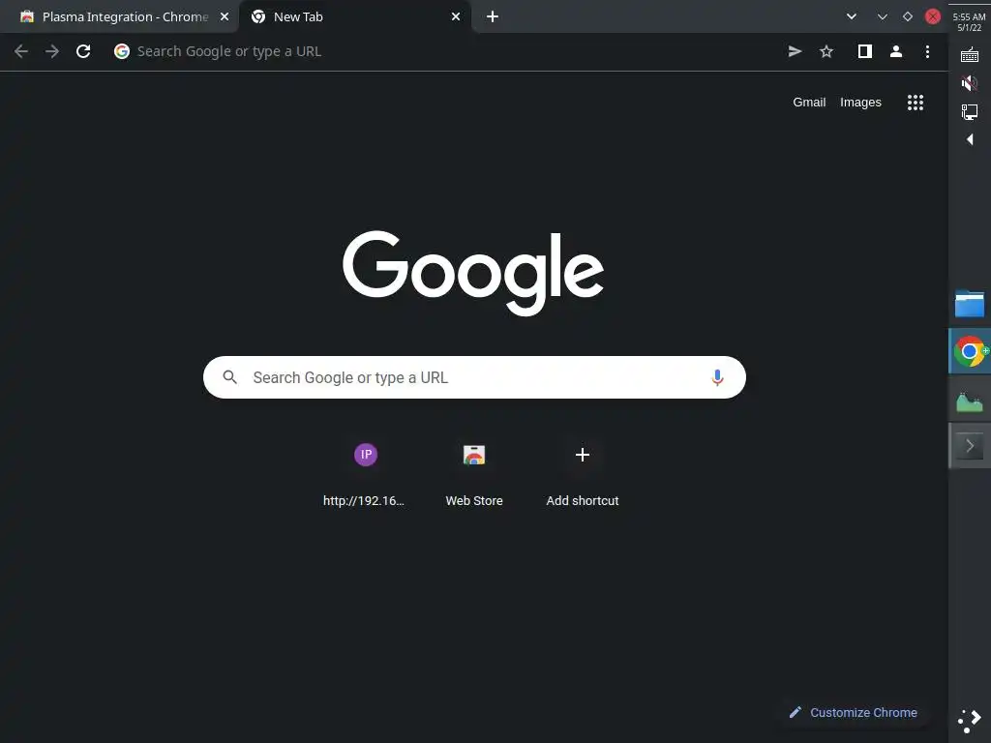Open a new tab with plus button
The width and height of the screenshot is (991, 743).
click(x=493, y=16)
